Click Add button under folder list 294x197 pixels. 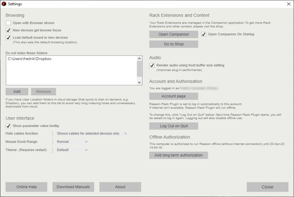click(x=17, y=91)
